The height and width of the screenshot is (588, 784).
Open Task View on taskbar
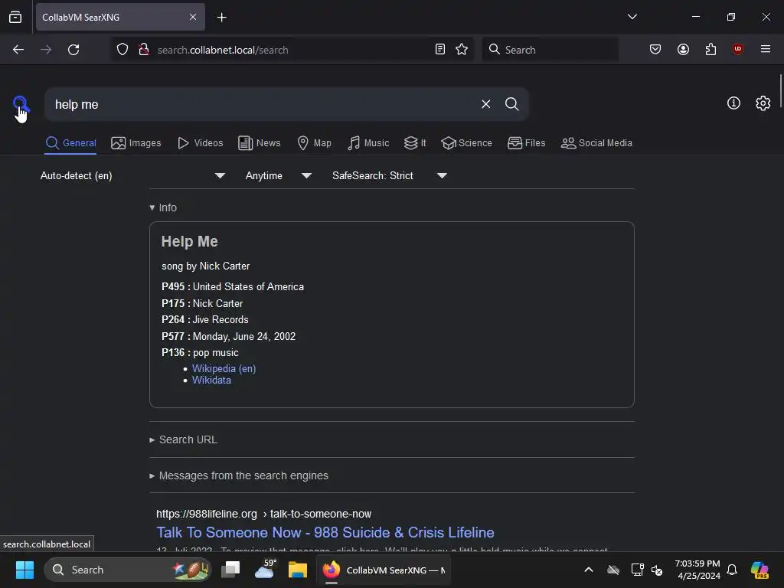pyautogui.click(x=231, y=570)
